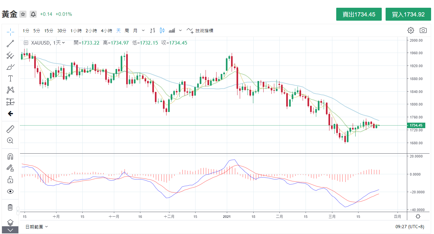The height and width of the screenshot is (234, 434).
Task: Toggle magnet mode on
Action: [x=10, y=157]
